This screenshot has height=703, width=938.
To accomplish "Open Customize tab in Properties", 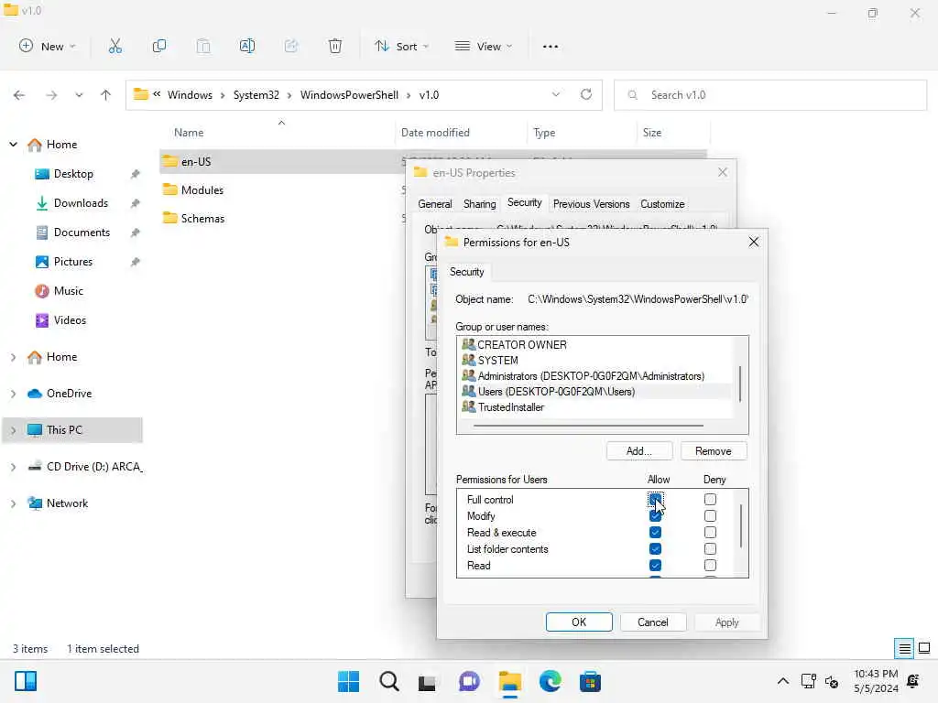I will (662, 204).
